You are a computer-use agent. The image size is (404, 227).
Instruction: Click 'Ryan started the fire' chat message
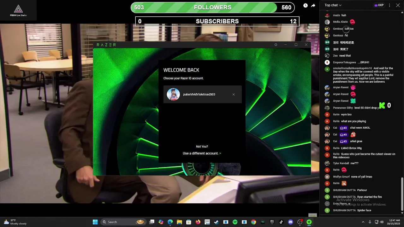369,197
